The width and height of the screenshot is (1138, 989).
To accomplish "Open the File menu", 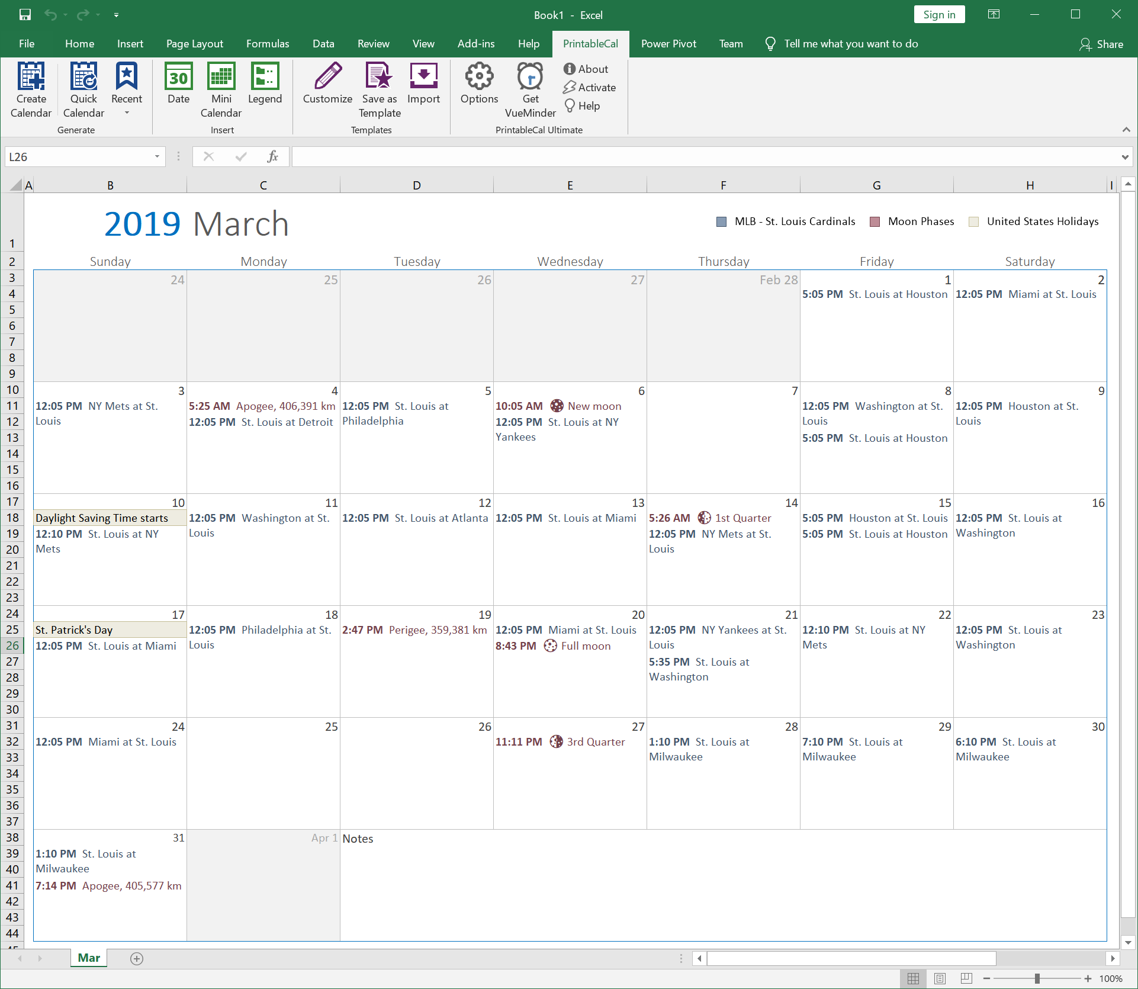I will click(x=27, y=44).
